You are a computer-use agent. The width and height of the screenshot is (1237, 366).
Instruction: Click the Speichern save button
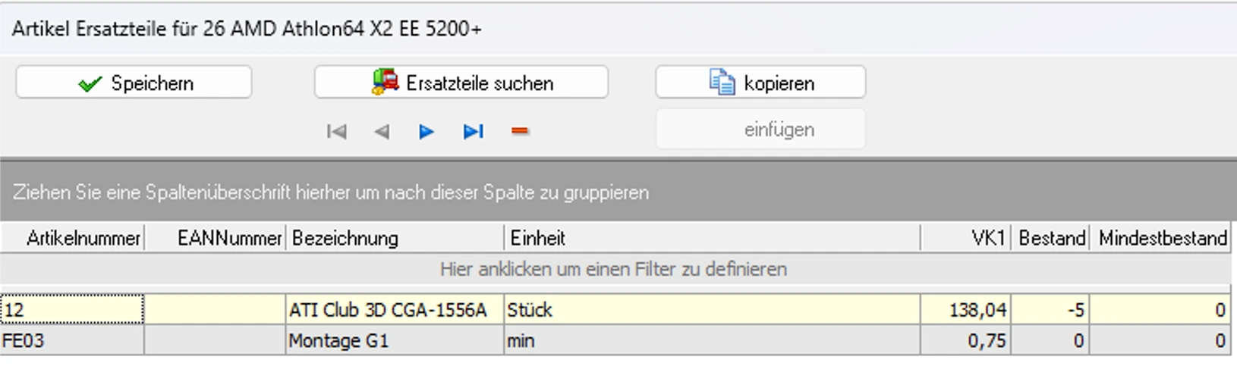pos(134,83)
